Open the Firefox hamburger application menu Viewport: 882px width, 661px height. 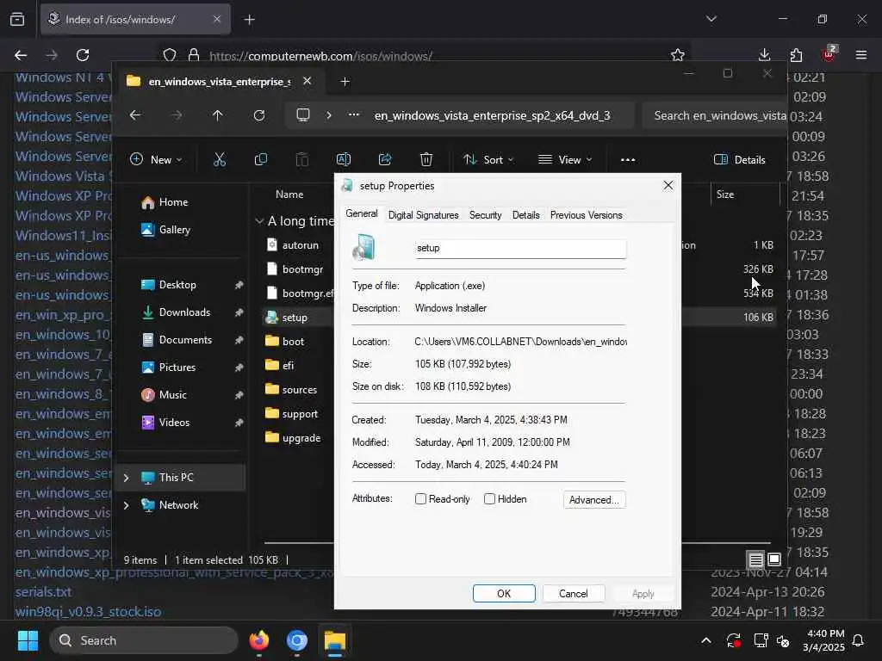click(x=860, y=54)
